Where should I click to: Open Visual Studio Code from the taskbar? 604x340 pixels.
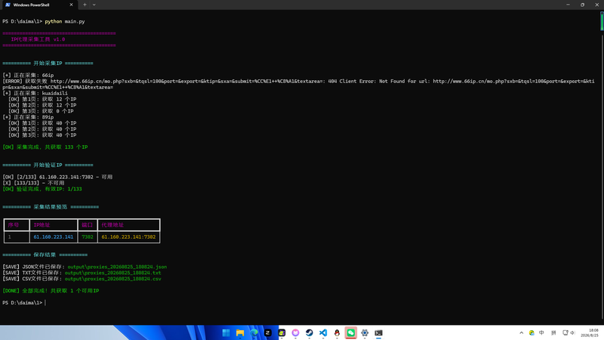(x=323, y=332)
